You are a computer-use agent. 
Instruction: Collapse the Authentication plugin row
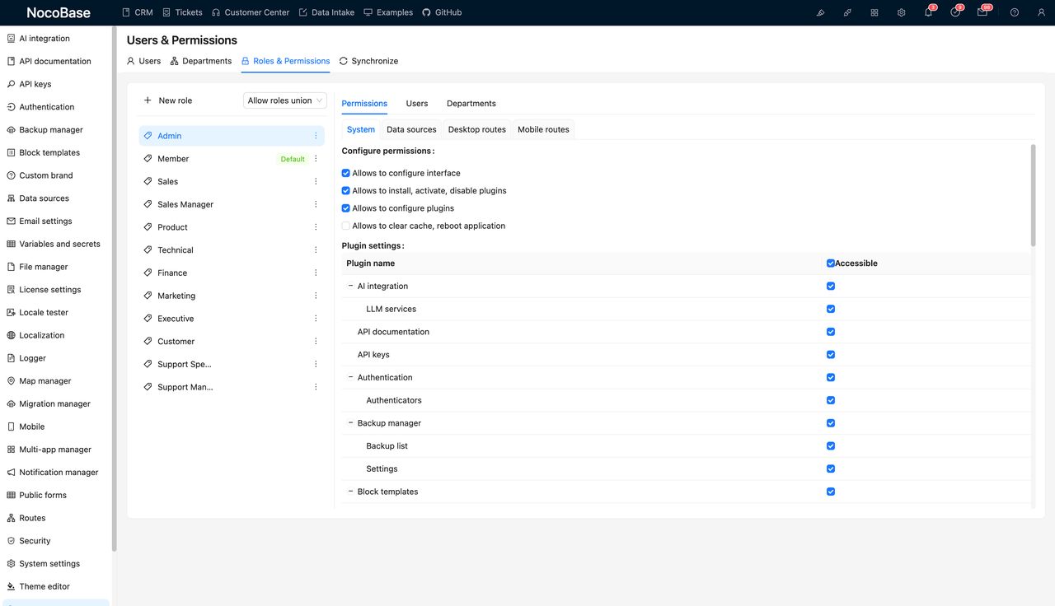(350, 377)
